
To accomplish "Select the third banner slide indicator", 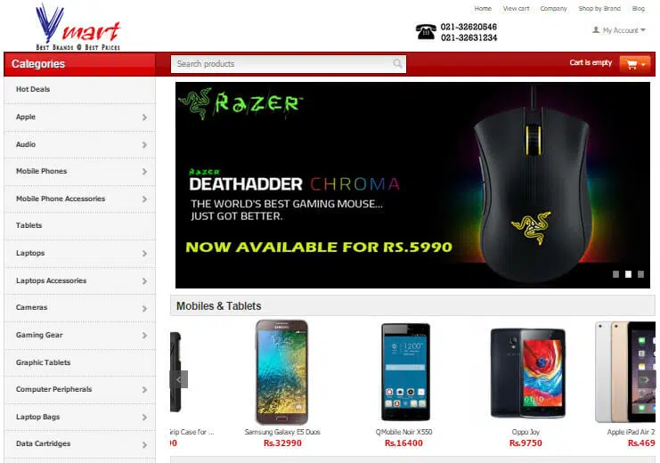I will tap(640, 274).
